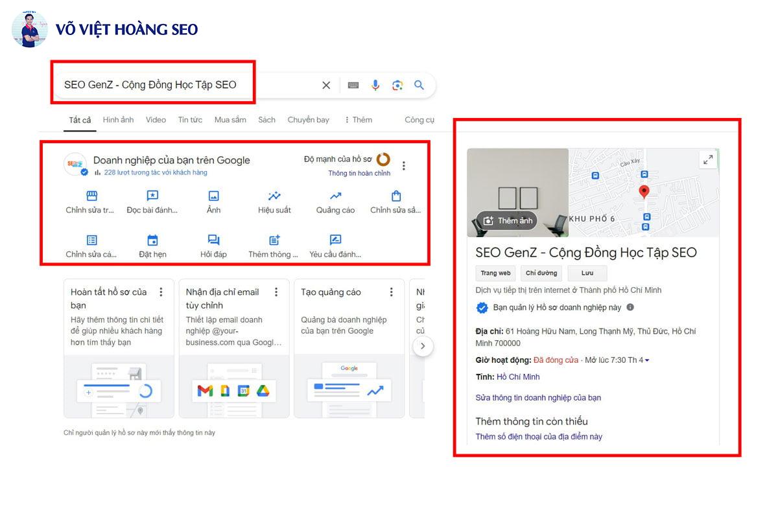Click the SEO GenZ business title

pyautogui.click(x=586, y=253)
